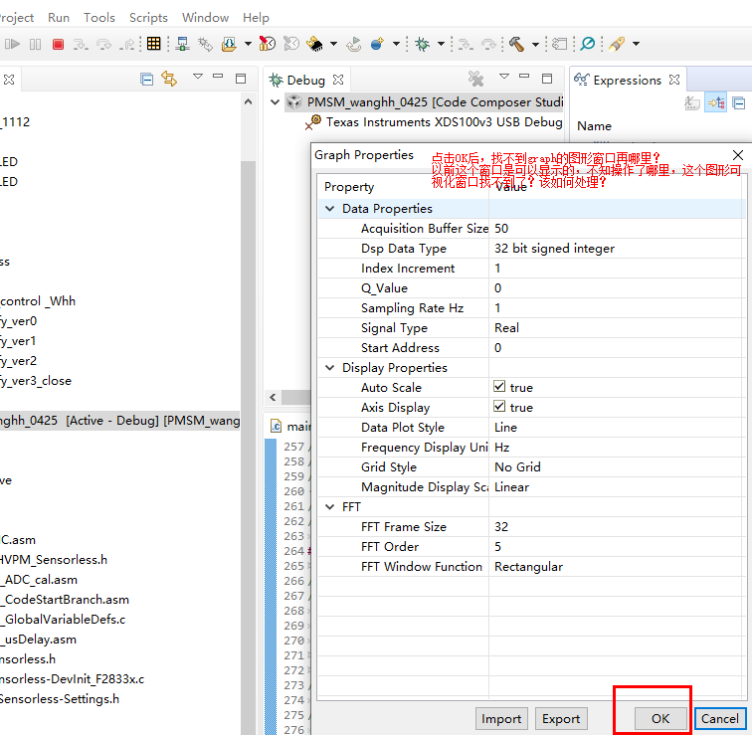Select the Debug view tab

305,81
